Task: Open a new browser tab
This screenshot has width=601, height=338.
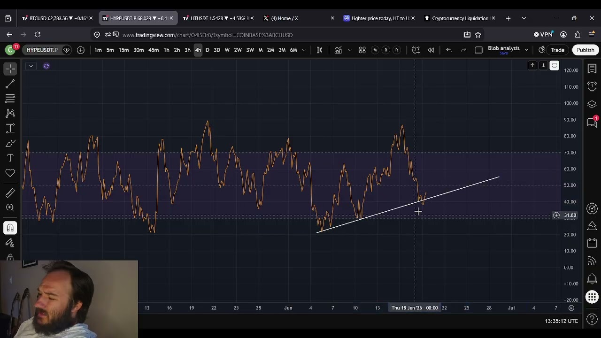Action: [508, 18]
